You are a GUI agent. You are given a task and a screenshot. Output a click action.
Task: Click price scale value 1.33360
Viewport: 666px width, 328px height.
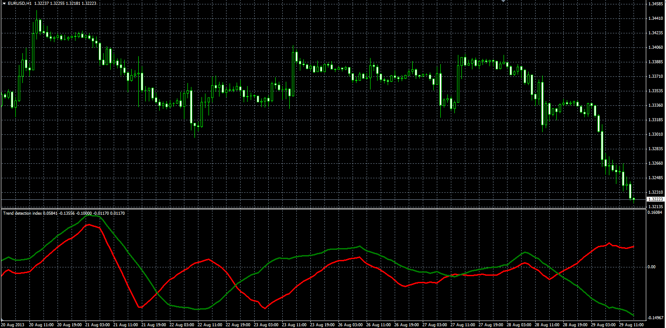(655, 105)
